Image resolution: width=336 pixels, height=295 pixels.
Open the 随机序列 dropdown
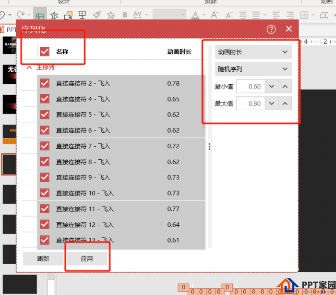253,69
